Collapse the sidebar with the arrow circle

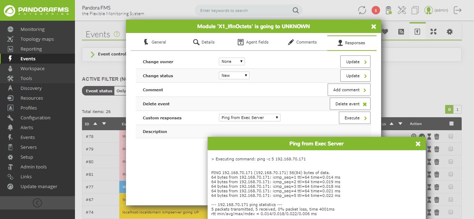coord(37,203)
